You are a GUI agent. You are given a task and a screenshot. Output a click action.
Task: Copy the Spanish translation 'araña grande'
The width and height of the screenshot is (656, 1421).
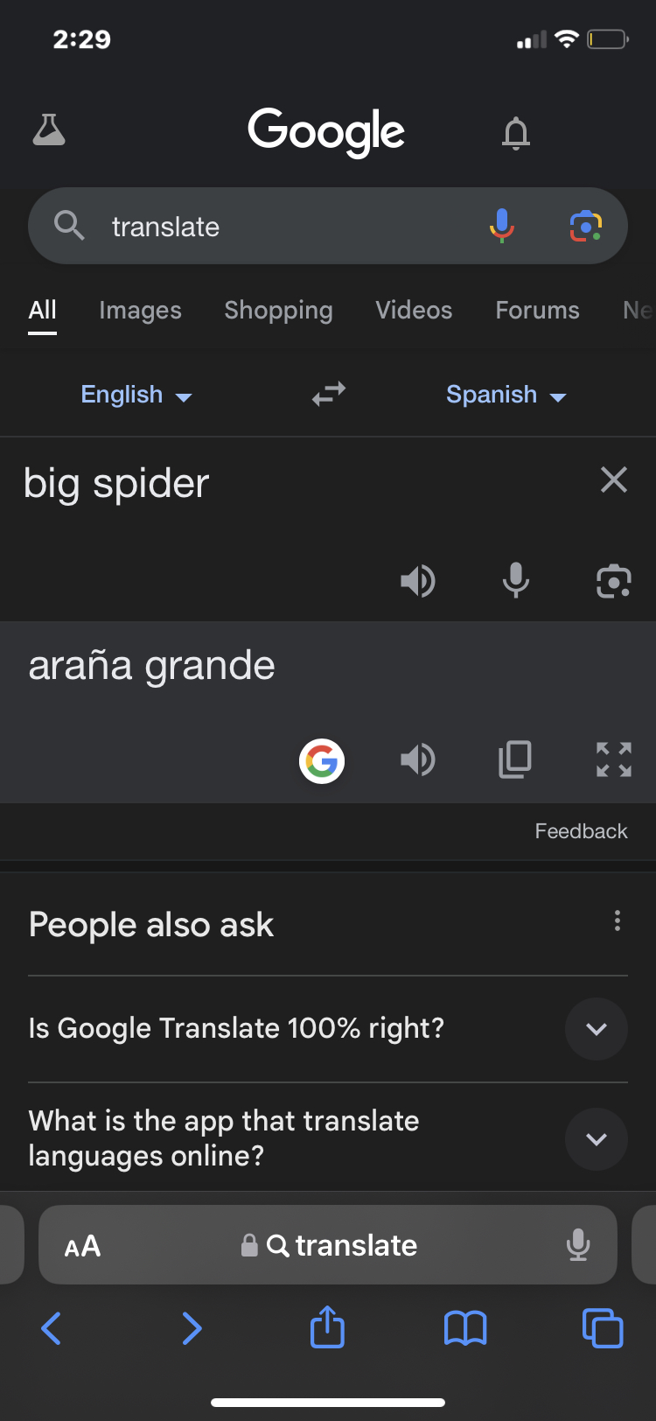pyautogui.click(x=515, y=759)
